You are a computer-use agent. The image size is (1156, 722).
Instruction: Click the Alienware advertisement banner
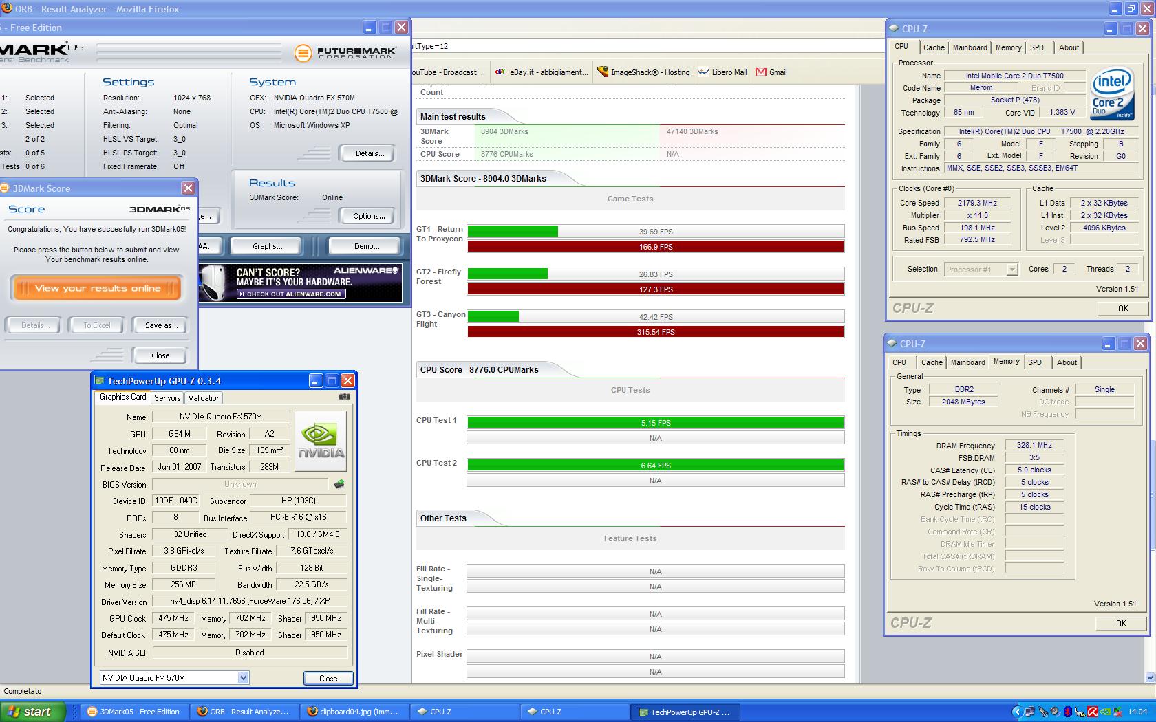pos(301,283)
